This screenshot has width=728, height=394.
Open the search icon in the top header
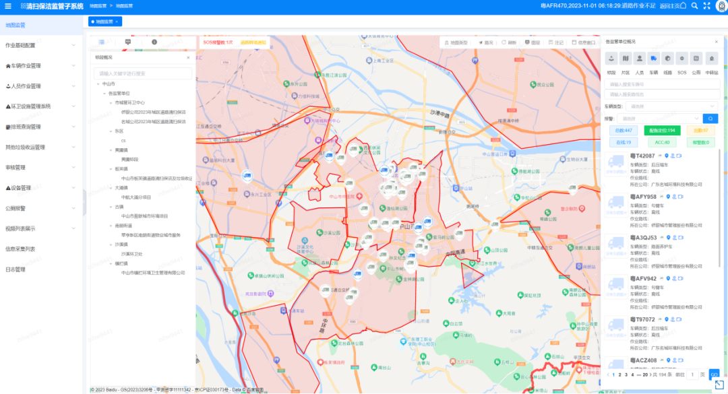(694, 6)
